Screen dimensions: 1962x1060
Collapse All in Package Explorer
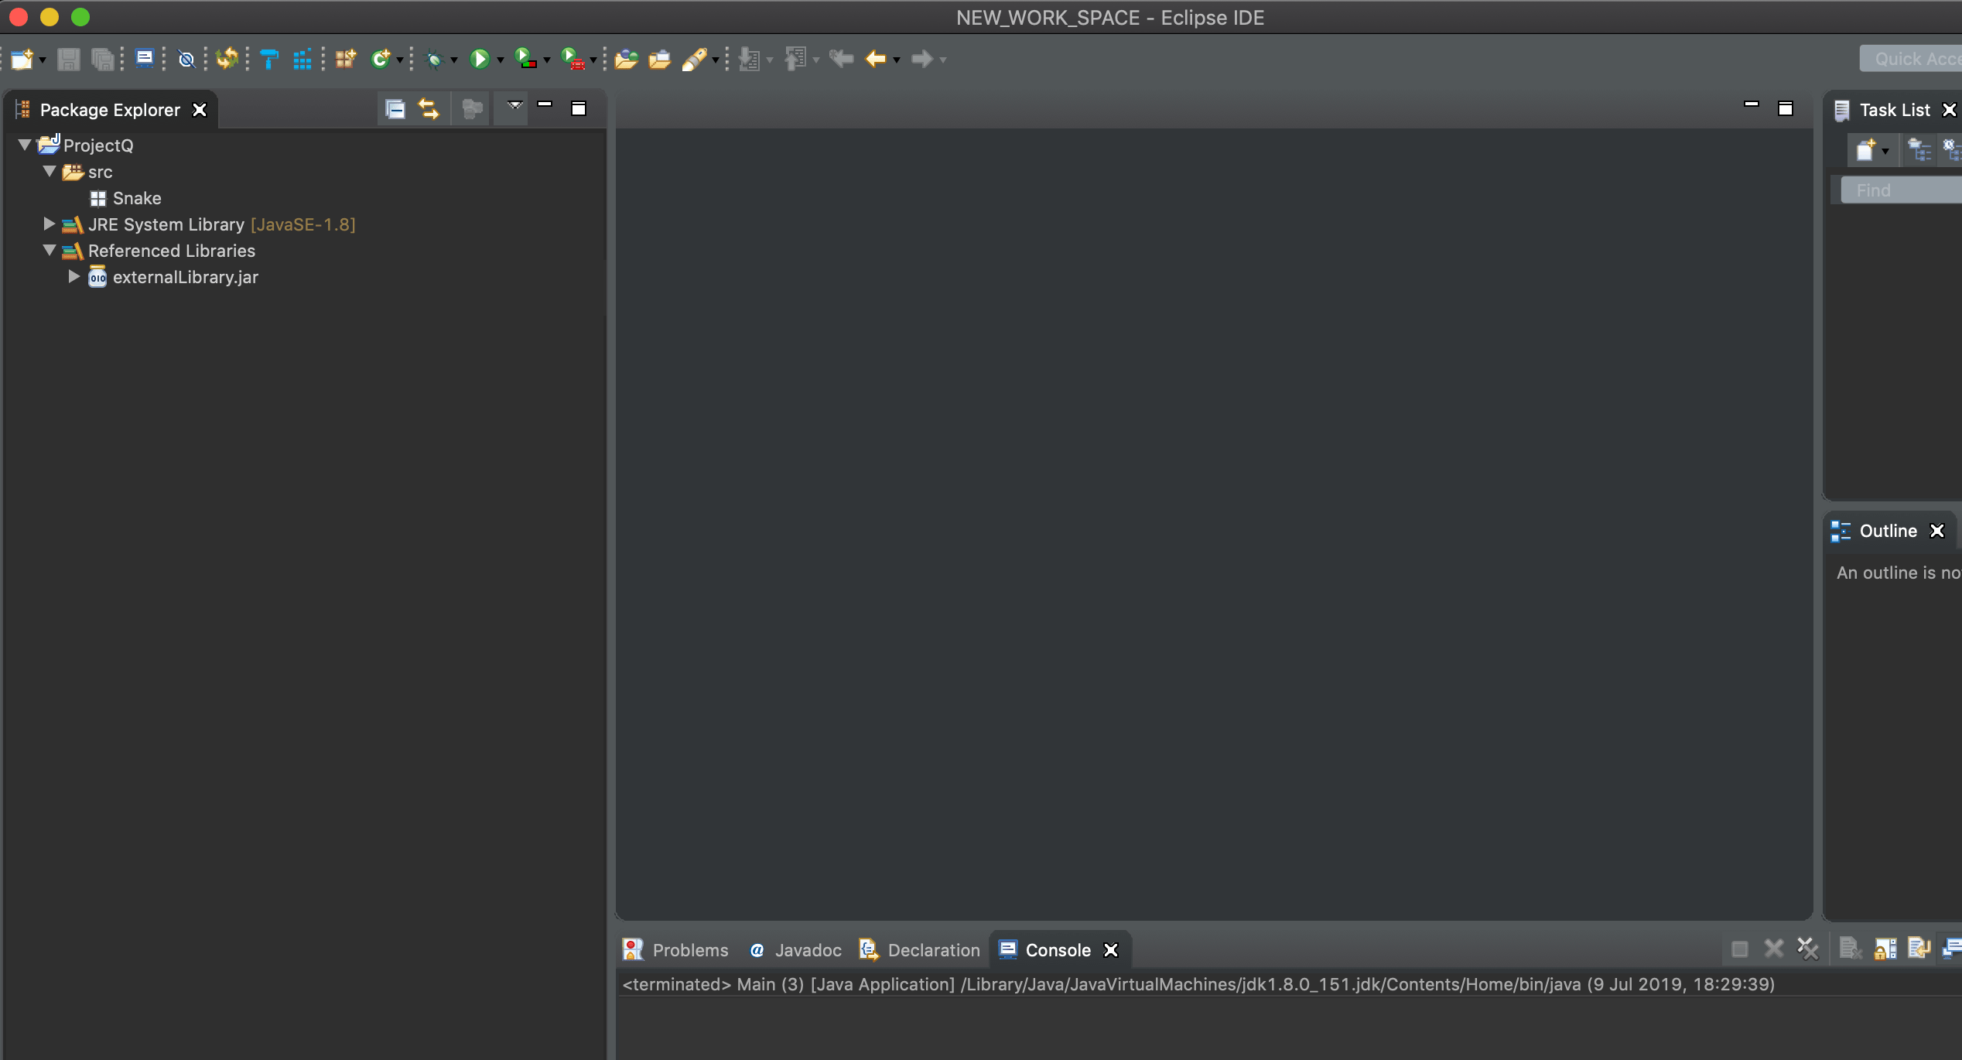point(395,108)
